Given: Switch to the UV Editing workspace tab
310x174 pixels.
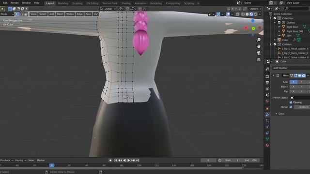Looking at the screenshot, I should (93, 3).
